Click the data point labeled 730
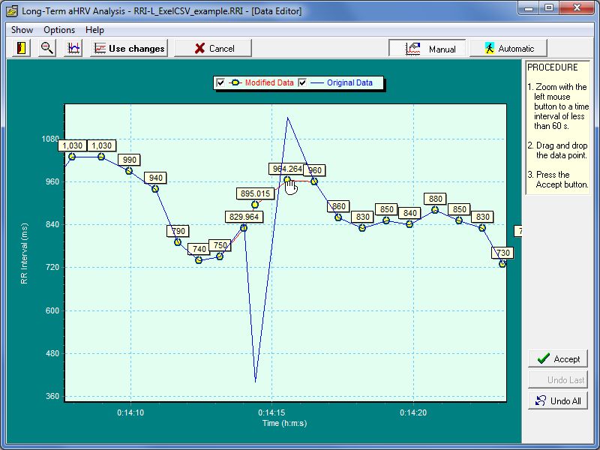The image size is (600, 450). [x=502, y=264]
